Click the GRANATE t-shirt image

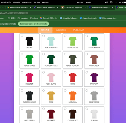point(51,114)
